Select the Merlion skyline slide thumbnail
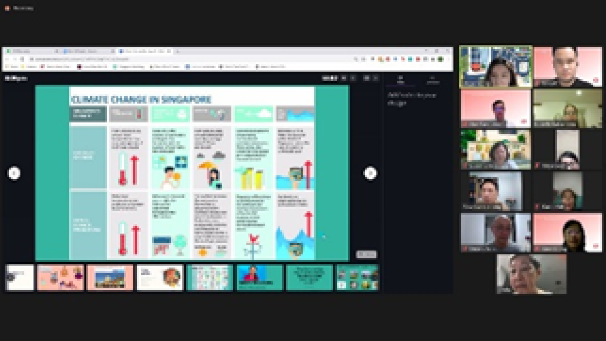 pos(110,278)
